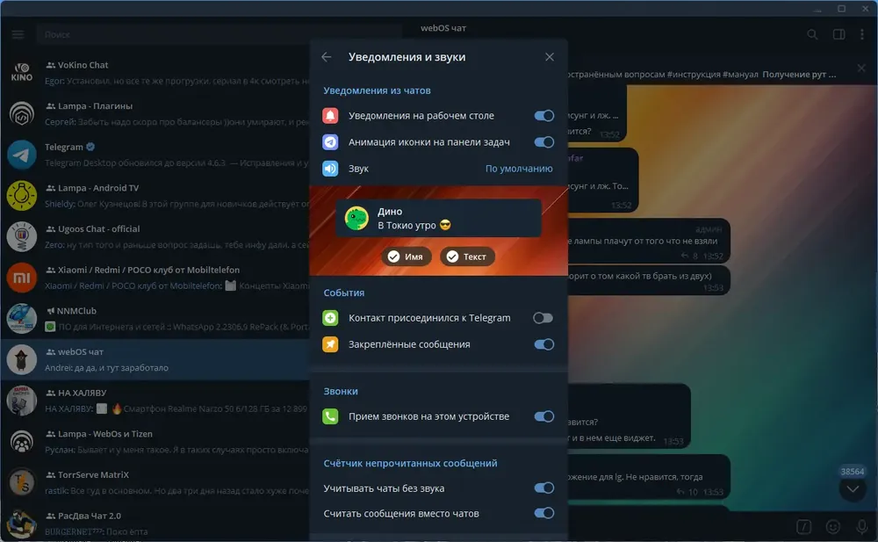Click the bot commands slash icon
This screenshot has height=542, width=878.
(803, 526)
